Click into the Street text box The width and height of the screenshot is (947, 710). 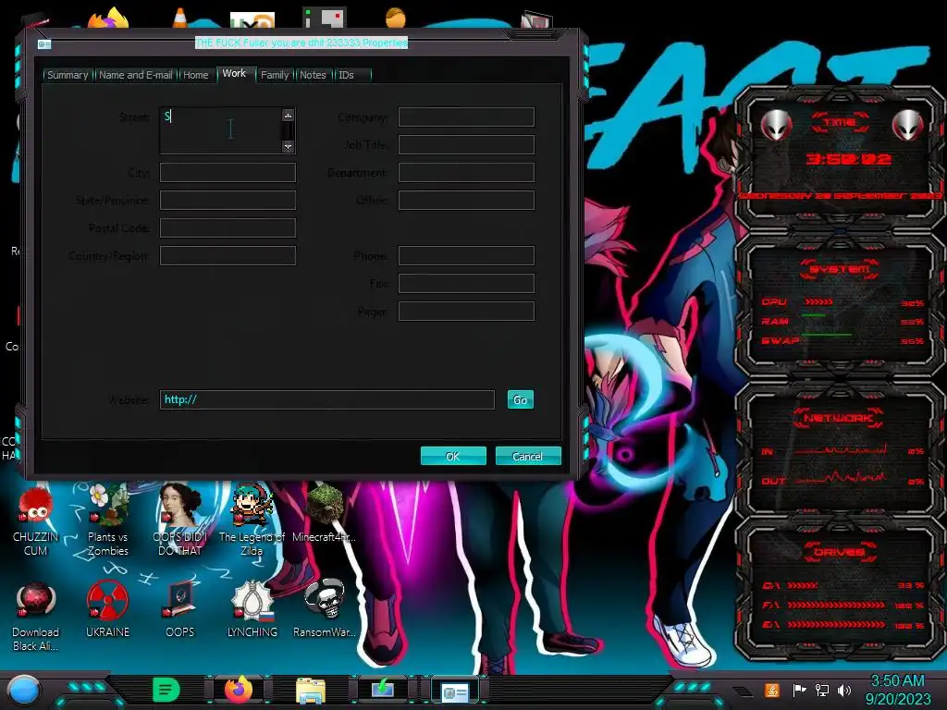click(x=221, y=130)
